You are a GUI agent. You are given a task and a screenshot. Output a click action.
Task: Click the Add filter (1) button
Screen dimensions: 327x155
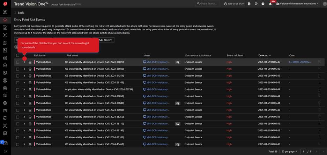click(105, 40)
